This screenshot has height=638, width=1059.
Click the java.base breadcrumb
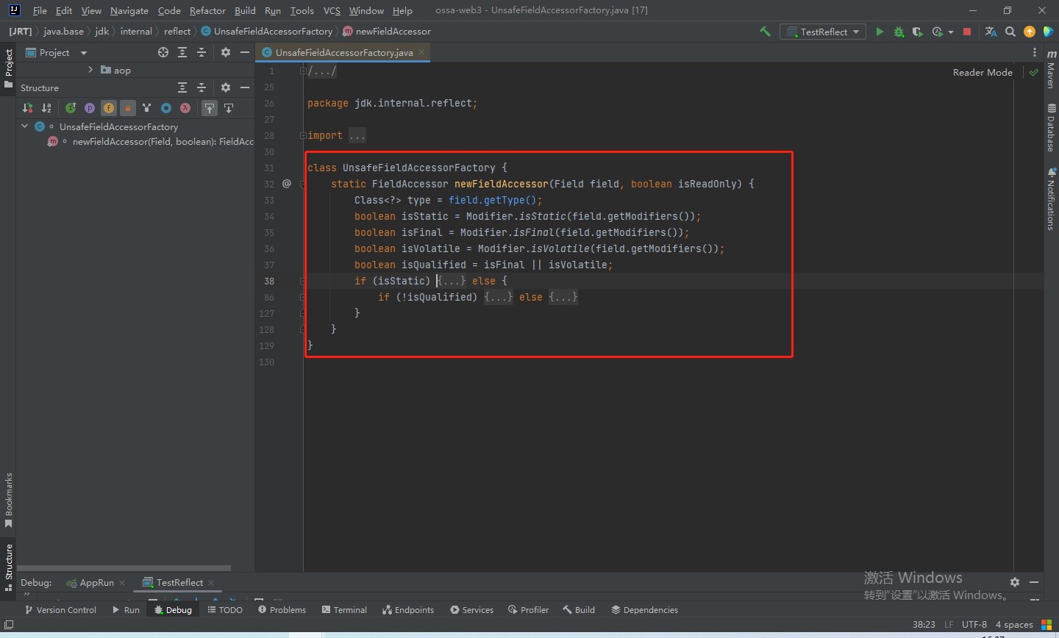click(63, 31)
